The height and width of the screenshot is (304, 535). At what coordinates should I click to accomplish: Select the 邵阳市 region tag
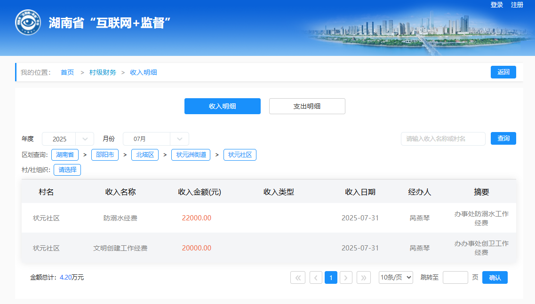point(104,155)
